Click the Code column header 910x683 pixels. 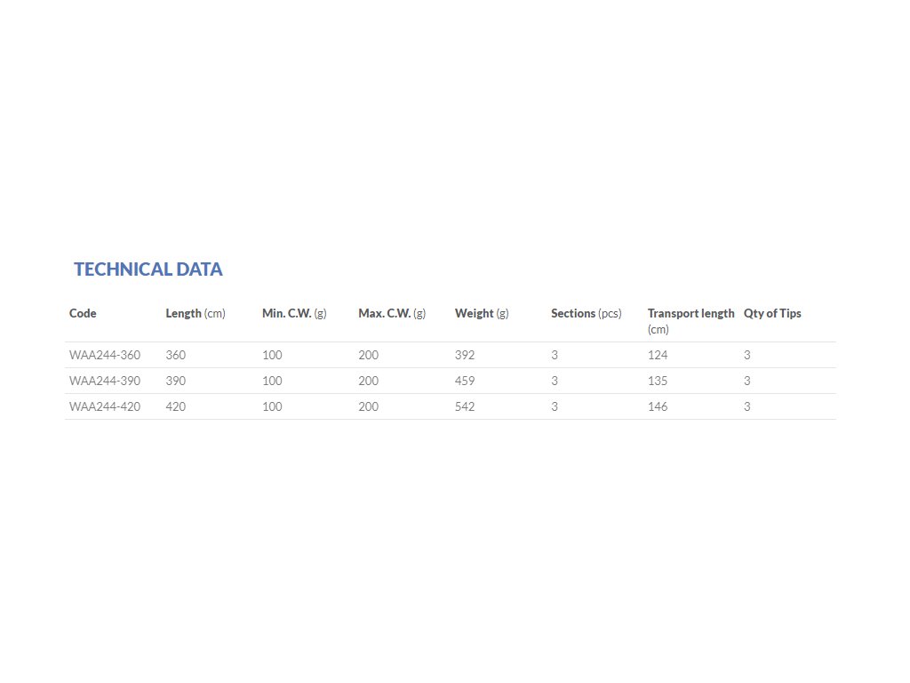(x=83, y=313)
